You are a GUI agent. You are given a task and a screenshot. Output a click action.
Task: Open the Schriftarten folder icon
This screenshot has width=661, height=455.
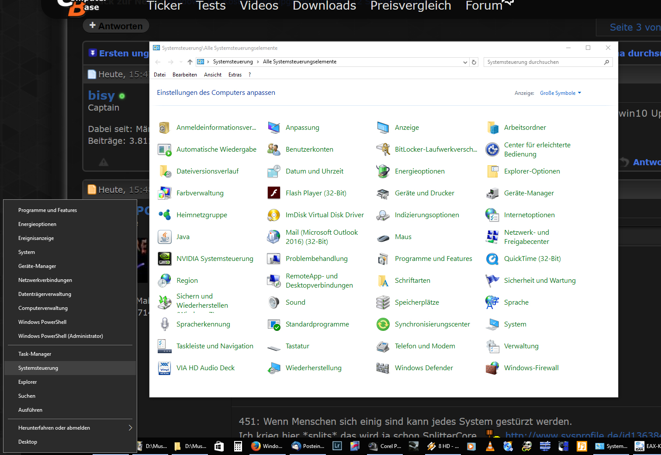[383, 281]
